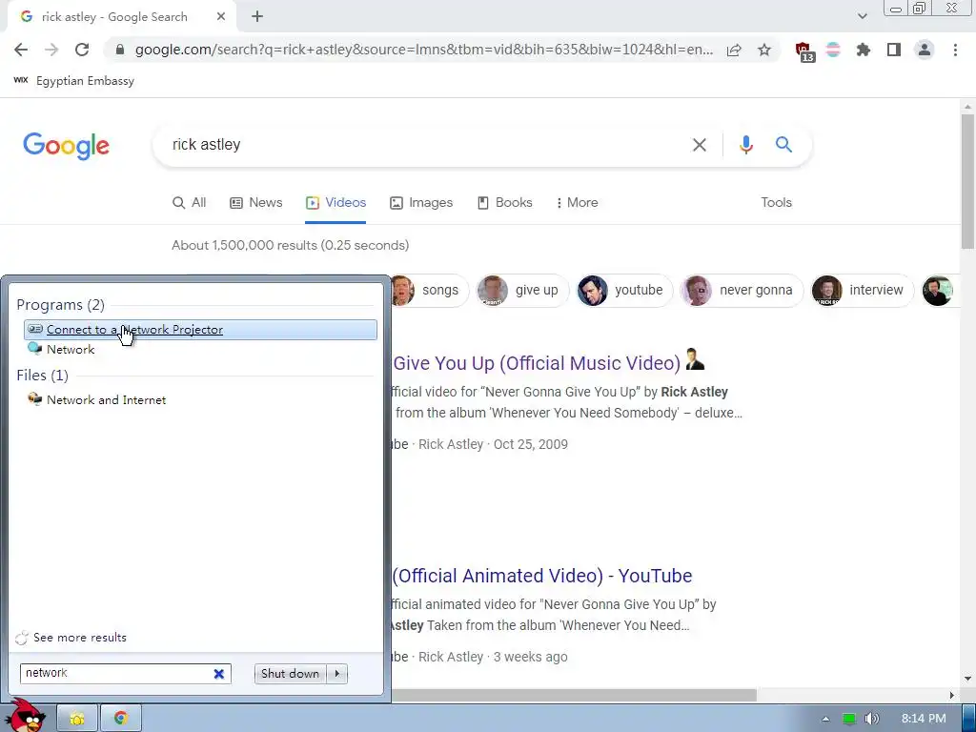The height and width of the screenshot is (732, 976).
Task: Switch to the Books tab
Action: coord(505,203)
